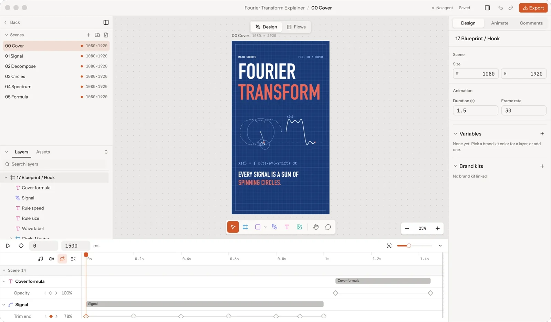The width and height of the screenshot is (551, 322).
Task: Select the Comment tool
Action: (x=328, y=227)
